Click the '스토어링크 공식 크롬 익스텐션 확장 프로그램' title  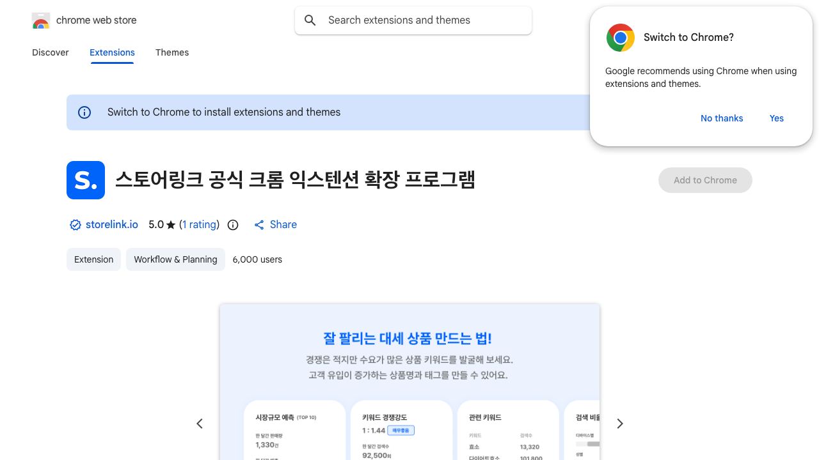point(295,180)
